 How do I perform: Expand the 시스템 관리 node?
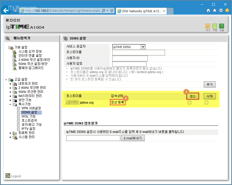(x=10, y=137)
